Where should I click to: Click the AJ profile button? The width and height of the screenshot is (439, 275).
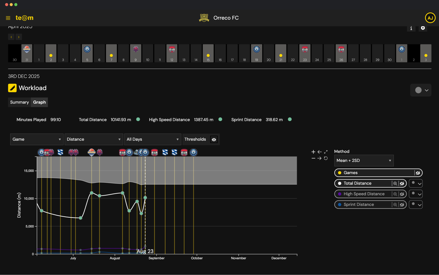430,18
